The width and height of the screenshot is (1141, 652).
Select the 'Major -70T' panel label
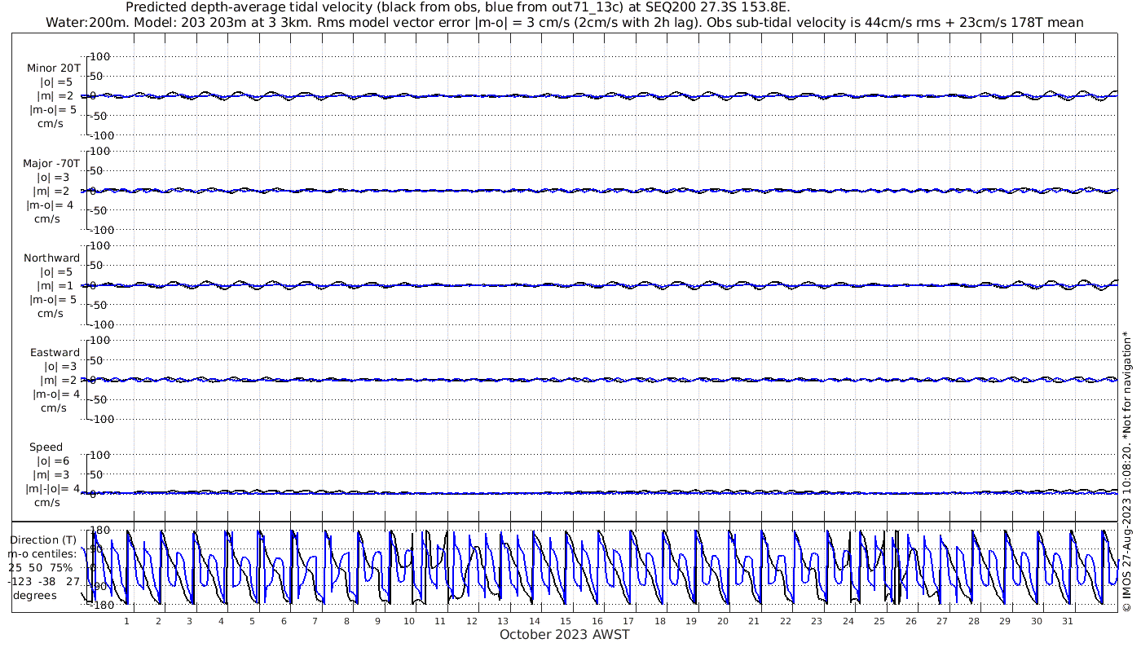click(x=51, y=163)
